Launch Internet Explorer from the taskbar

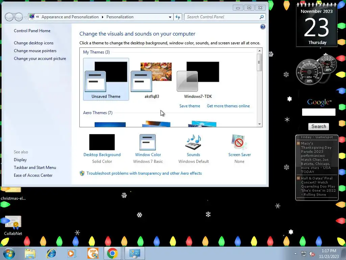[x=51, y=253]
